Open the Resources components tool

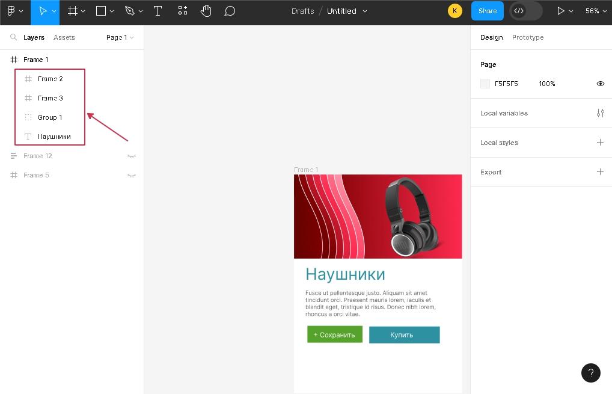(x=183, y=11)
